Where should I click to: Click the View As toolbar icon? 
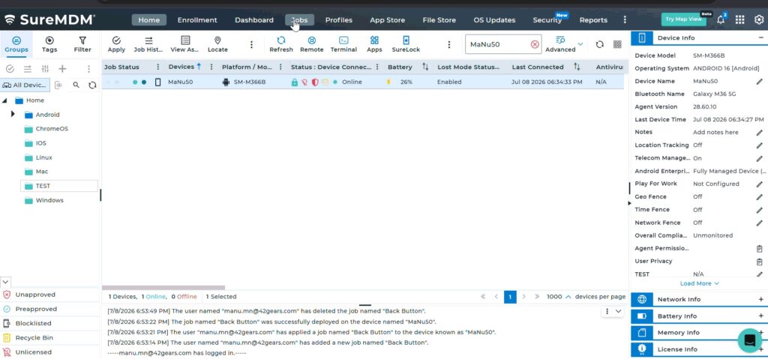(x=184, y=44)
